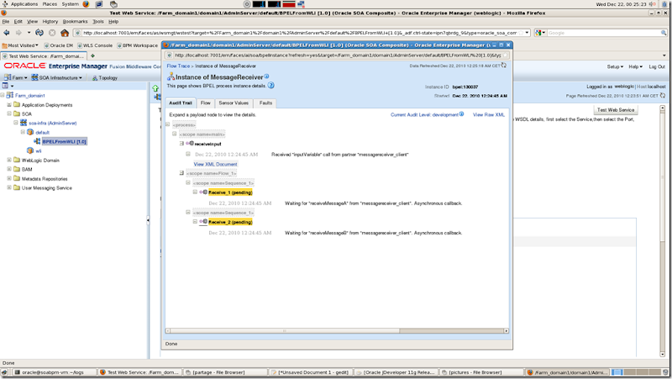Open the navigation history dropdown arrow
Screen dimensions: 672x379
[29, 33]
